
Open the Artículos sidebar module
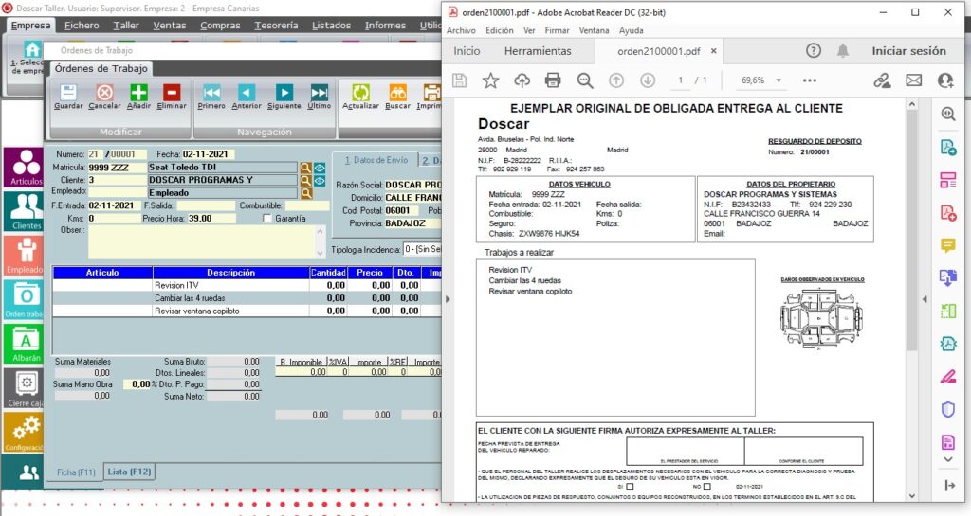26,167
